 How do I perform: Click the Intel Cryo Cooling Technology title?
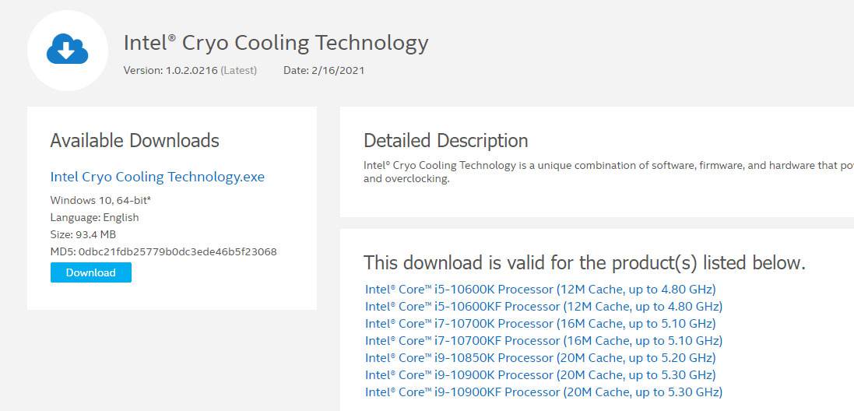(276, 43)
